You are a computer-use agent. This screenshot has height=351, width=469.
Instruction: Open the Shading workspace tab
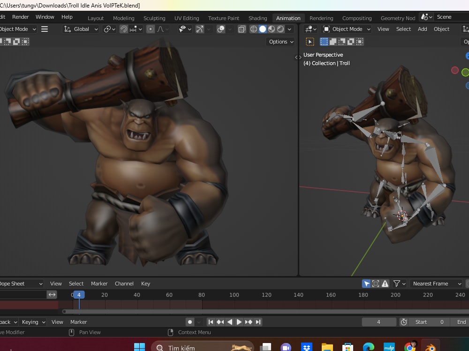pos(257,18)
